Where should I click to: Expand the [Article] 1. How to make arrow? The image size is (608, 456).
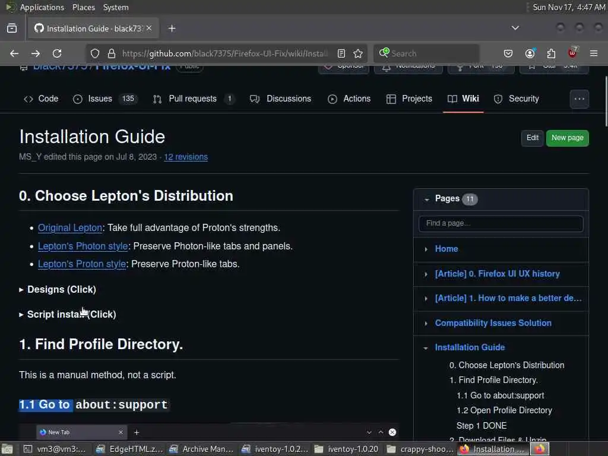pyautogui.click(x=426, y=299)
